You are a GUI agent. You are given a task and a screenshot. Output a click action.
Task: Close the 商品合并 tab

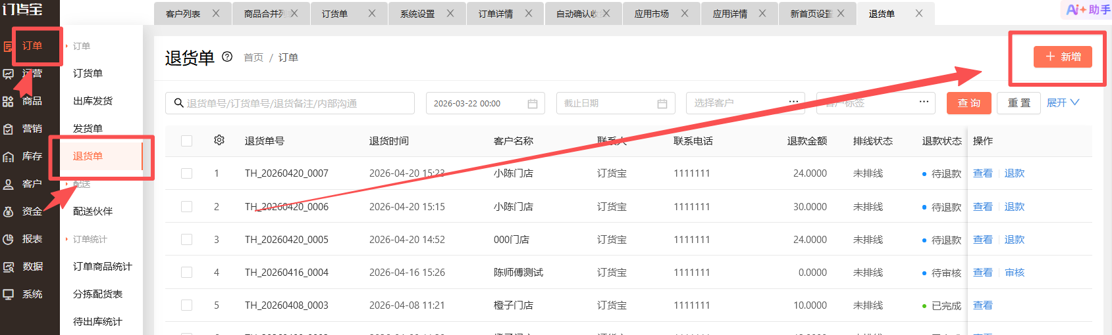[x=294, y=13]
